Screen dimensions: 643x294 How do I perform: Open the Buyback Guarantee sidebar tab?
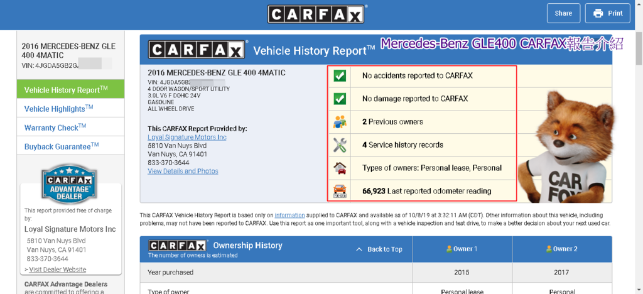click(x=70, y=146)
